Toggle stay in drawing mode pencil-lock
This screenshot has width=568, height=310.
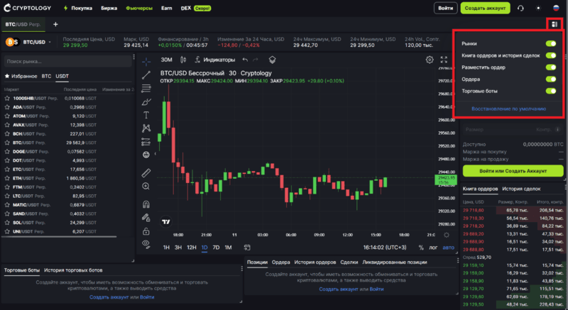click(x=146, y=217)
